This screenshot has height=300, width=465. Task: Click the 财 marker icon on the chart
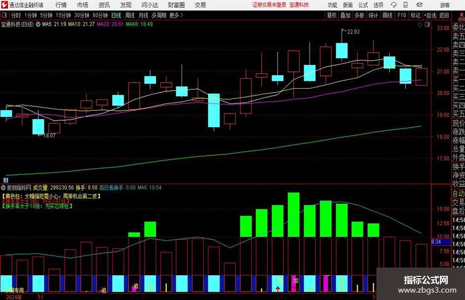[5, 180]
